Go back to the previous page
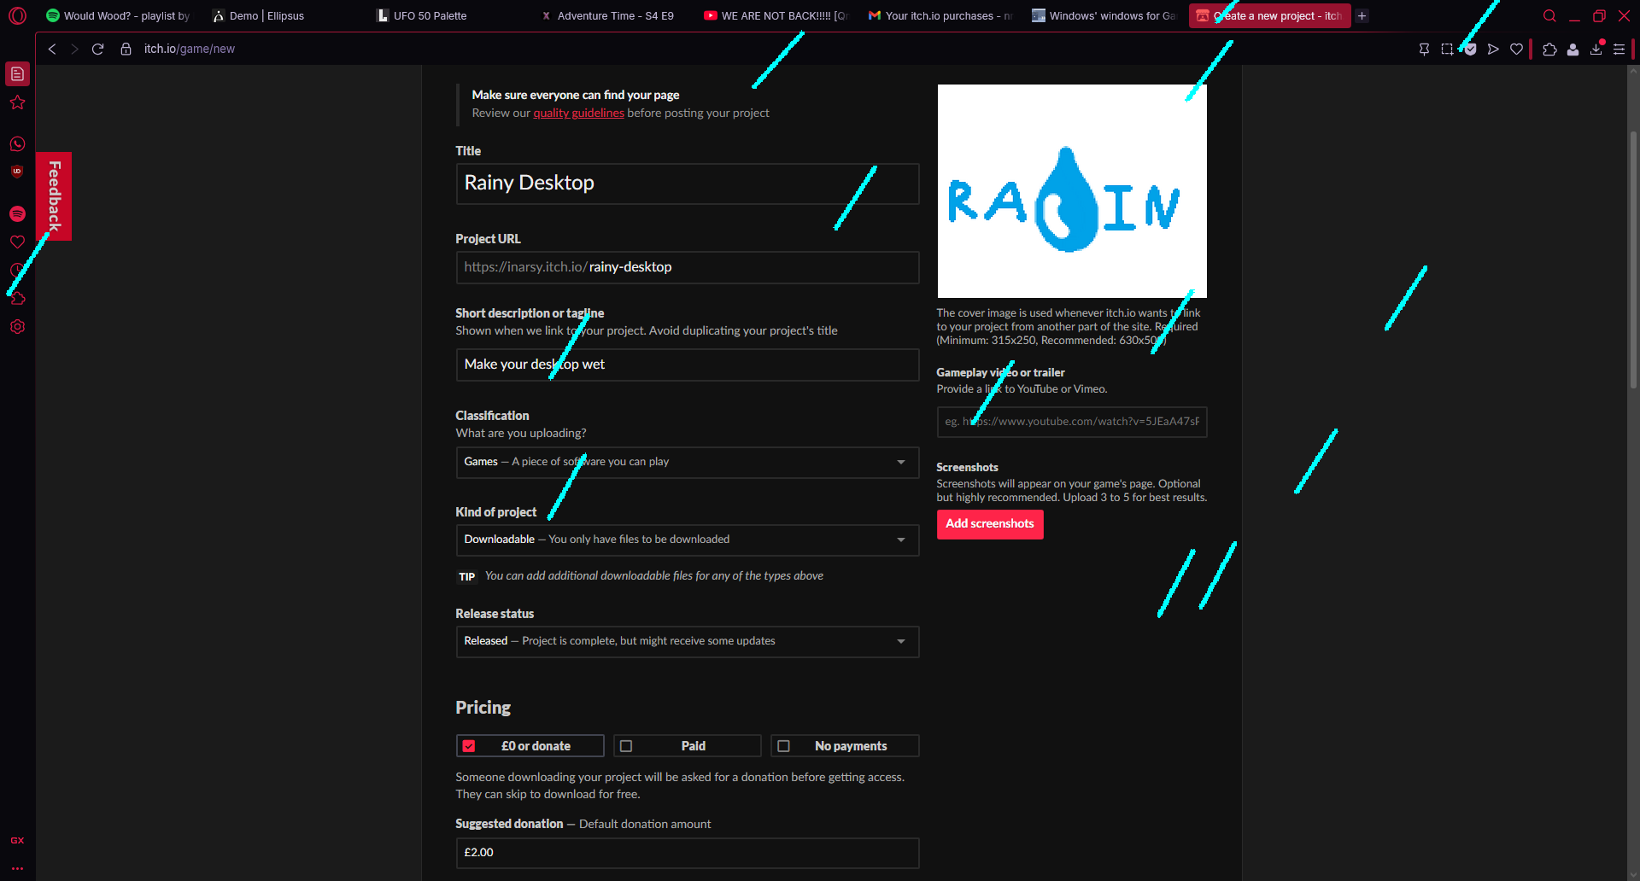 [x=52, y=49]
